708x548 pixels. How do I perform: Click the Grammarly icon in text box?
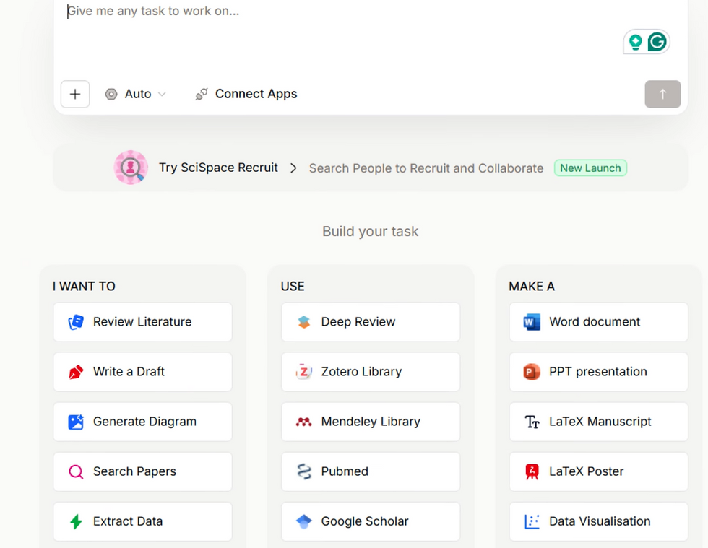coord(657,42)
